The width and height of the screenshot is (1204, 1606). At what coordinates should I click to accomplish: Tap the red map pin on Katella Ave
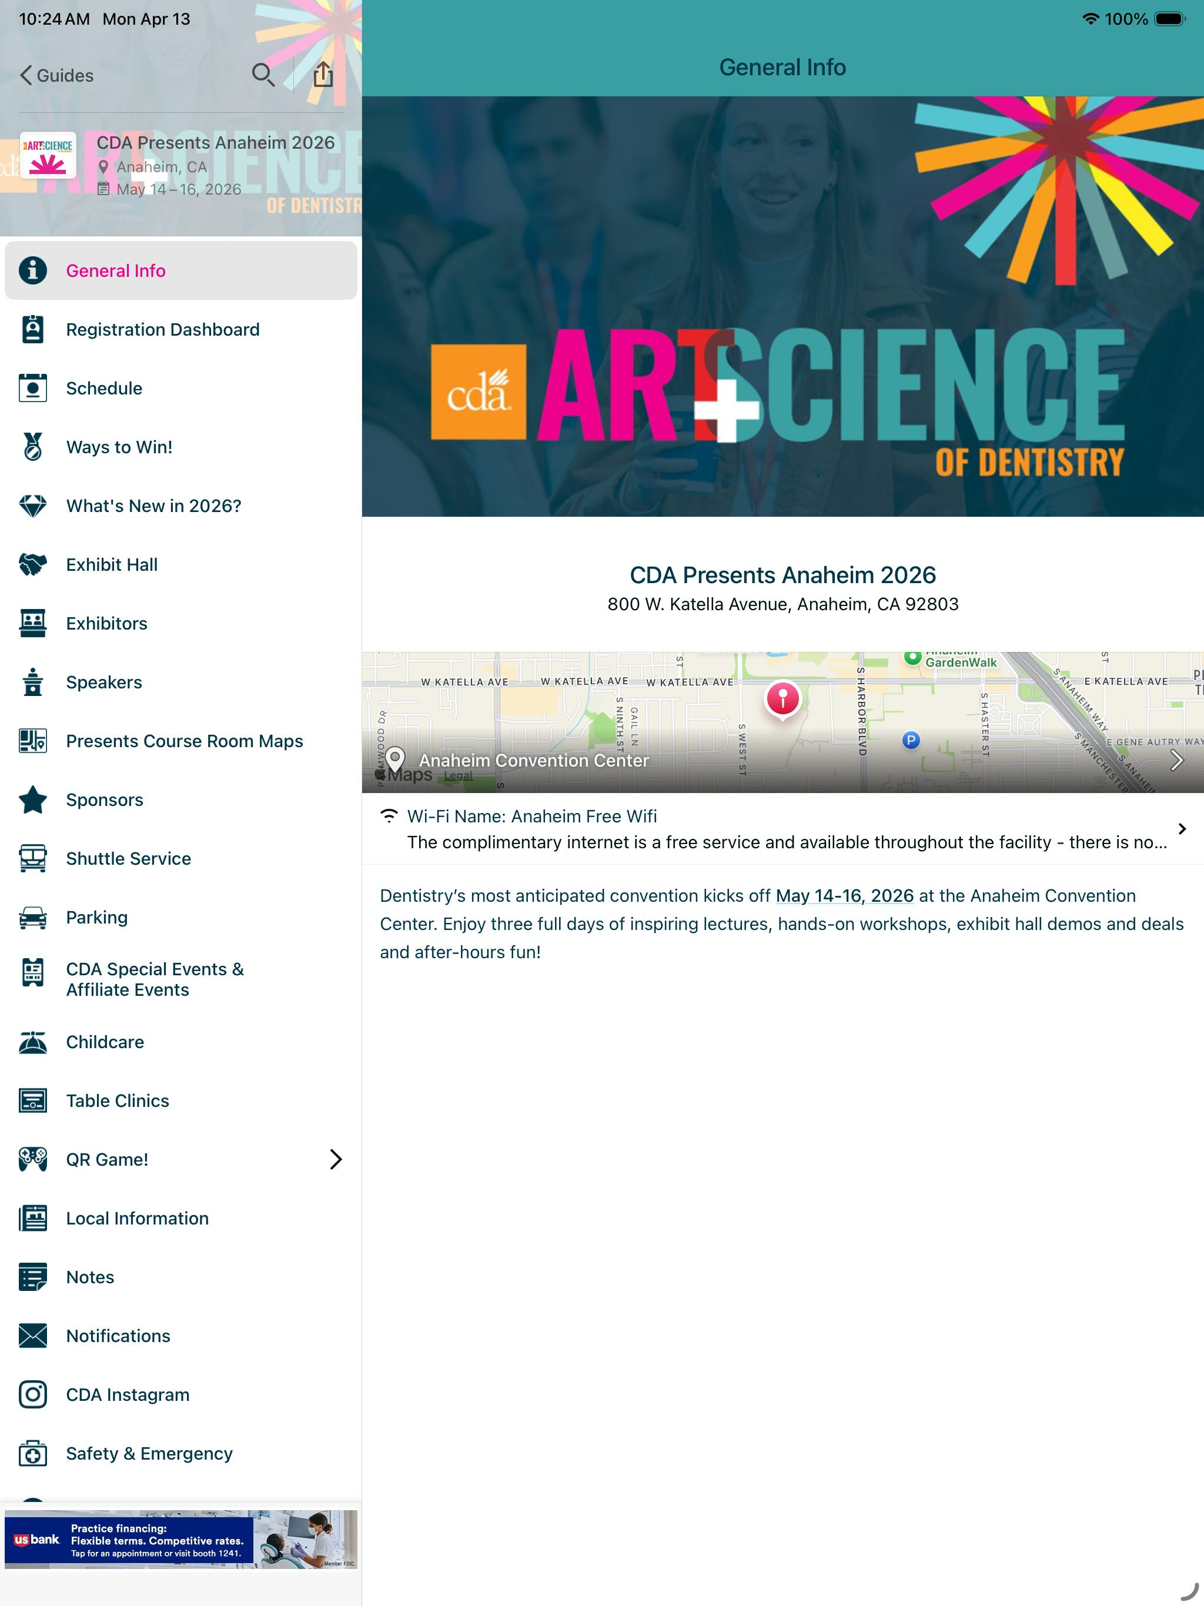coord(782,700)
